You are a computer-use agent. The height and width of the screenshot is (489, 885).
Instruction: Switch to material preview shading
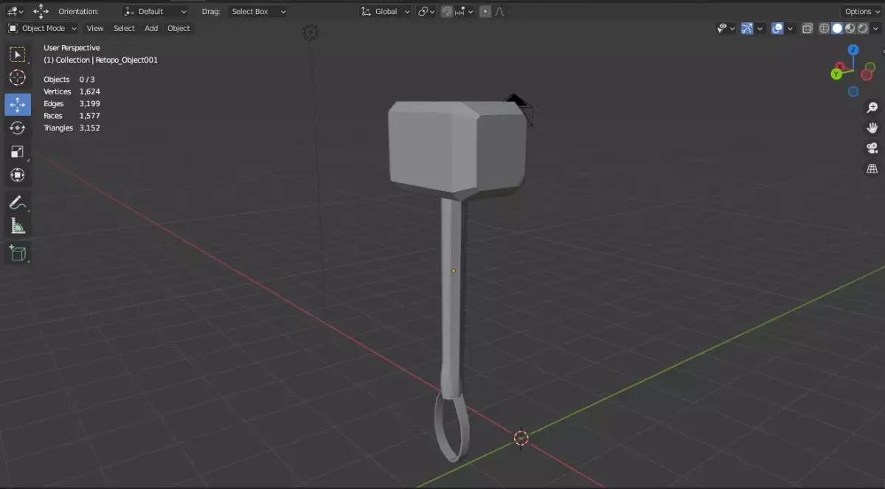(850, 29)
